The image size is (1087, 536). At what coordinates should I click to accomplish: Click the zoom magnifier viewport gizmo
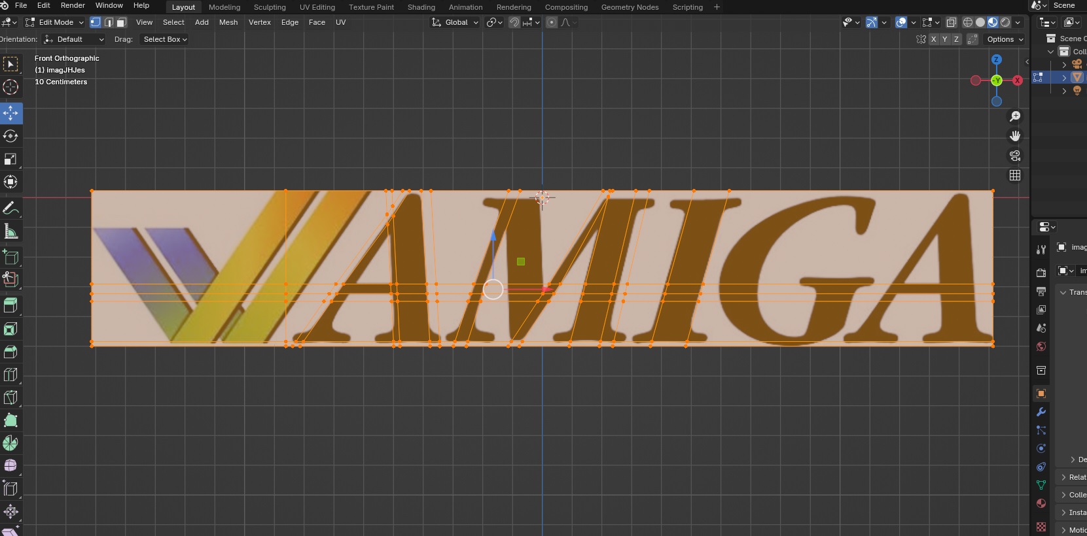pos(1015,116)
